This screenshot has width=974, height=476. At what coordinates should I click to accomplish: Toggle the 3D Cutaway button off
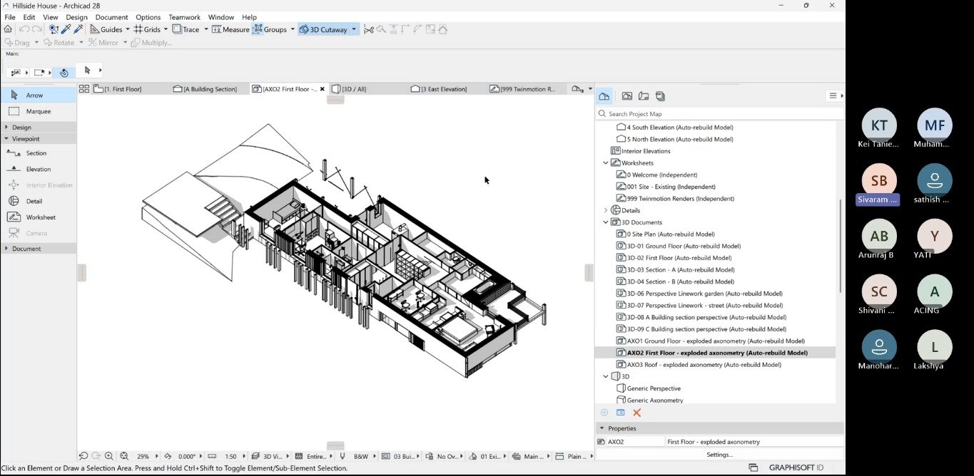pyautogui.click(x=323, y=29)
